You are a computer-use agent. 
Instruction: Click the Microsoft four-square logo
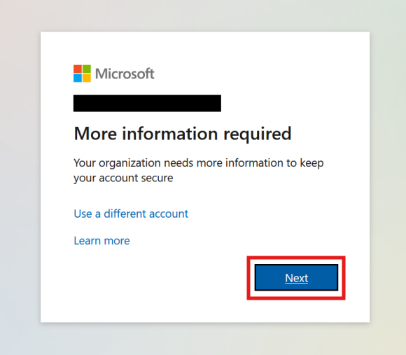click(82, 74)
